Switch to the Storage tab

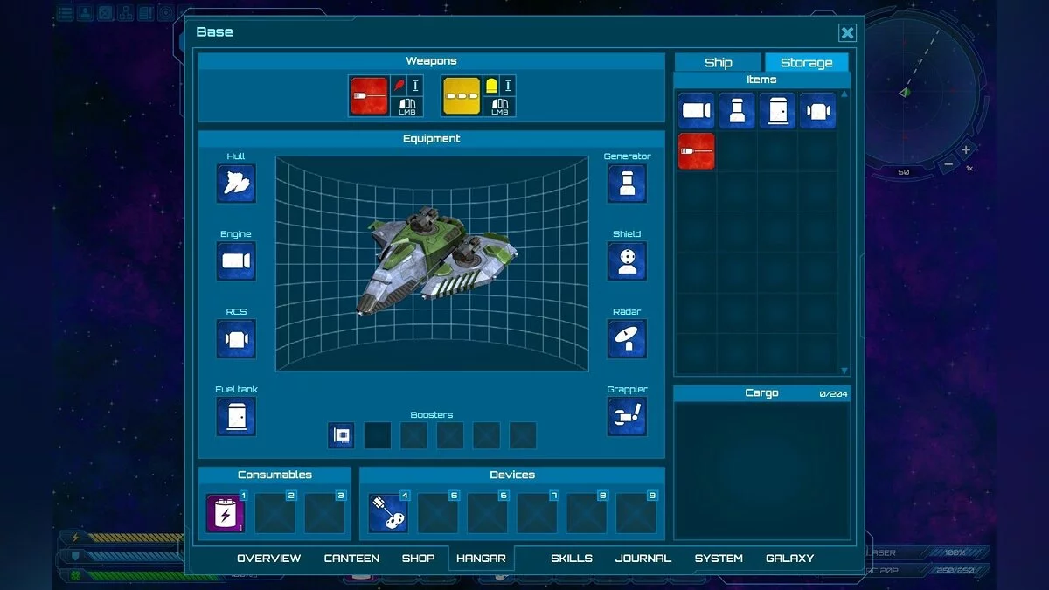click(806, 63)
